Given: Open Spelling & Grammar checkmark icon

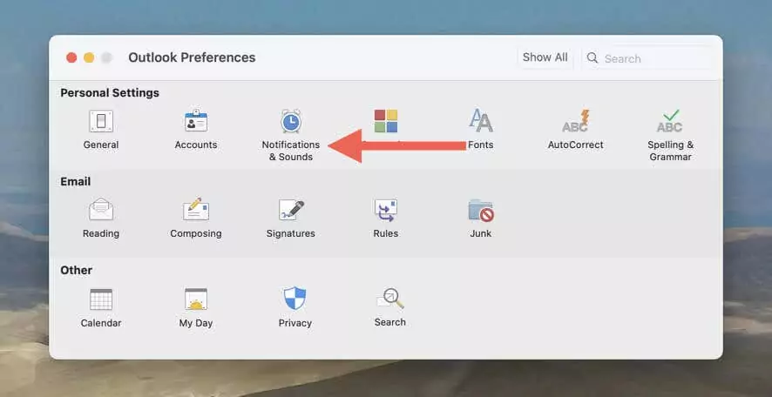Looking at the screenshot, I should tap(670, 121).
